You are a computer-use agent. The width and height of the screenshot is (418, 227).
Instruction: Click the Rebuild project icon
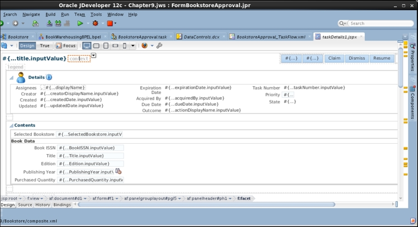click(x=58, y=23)
